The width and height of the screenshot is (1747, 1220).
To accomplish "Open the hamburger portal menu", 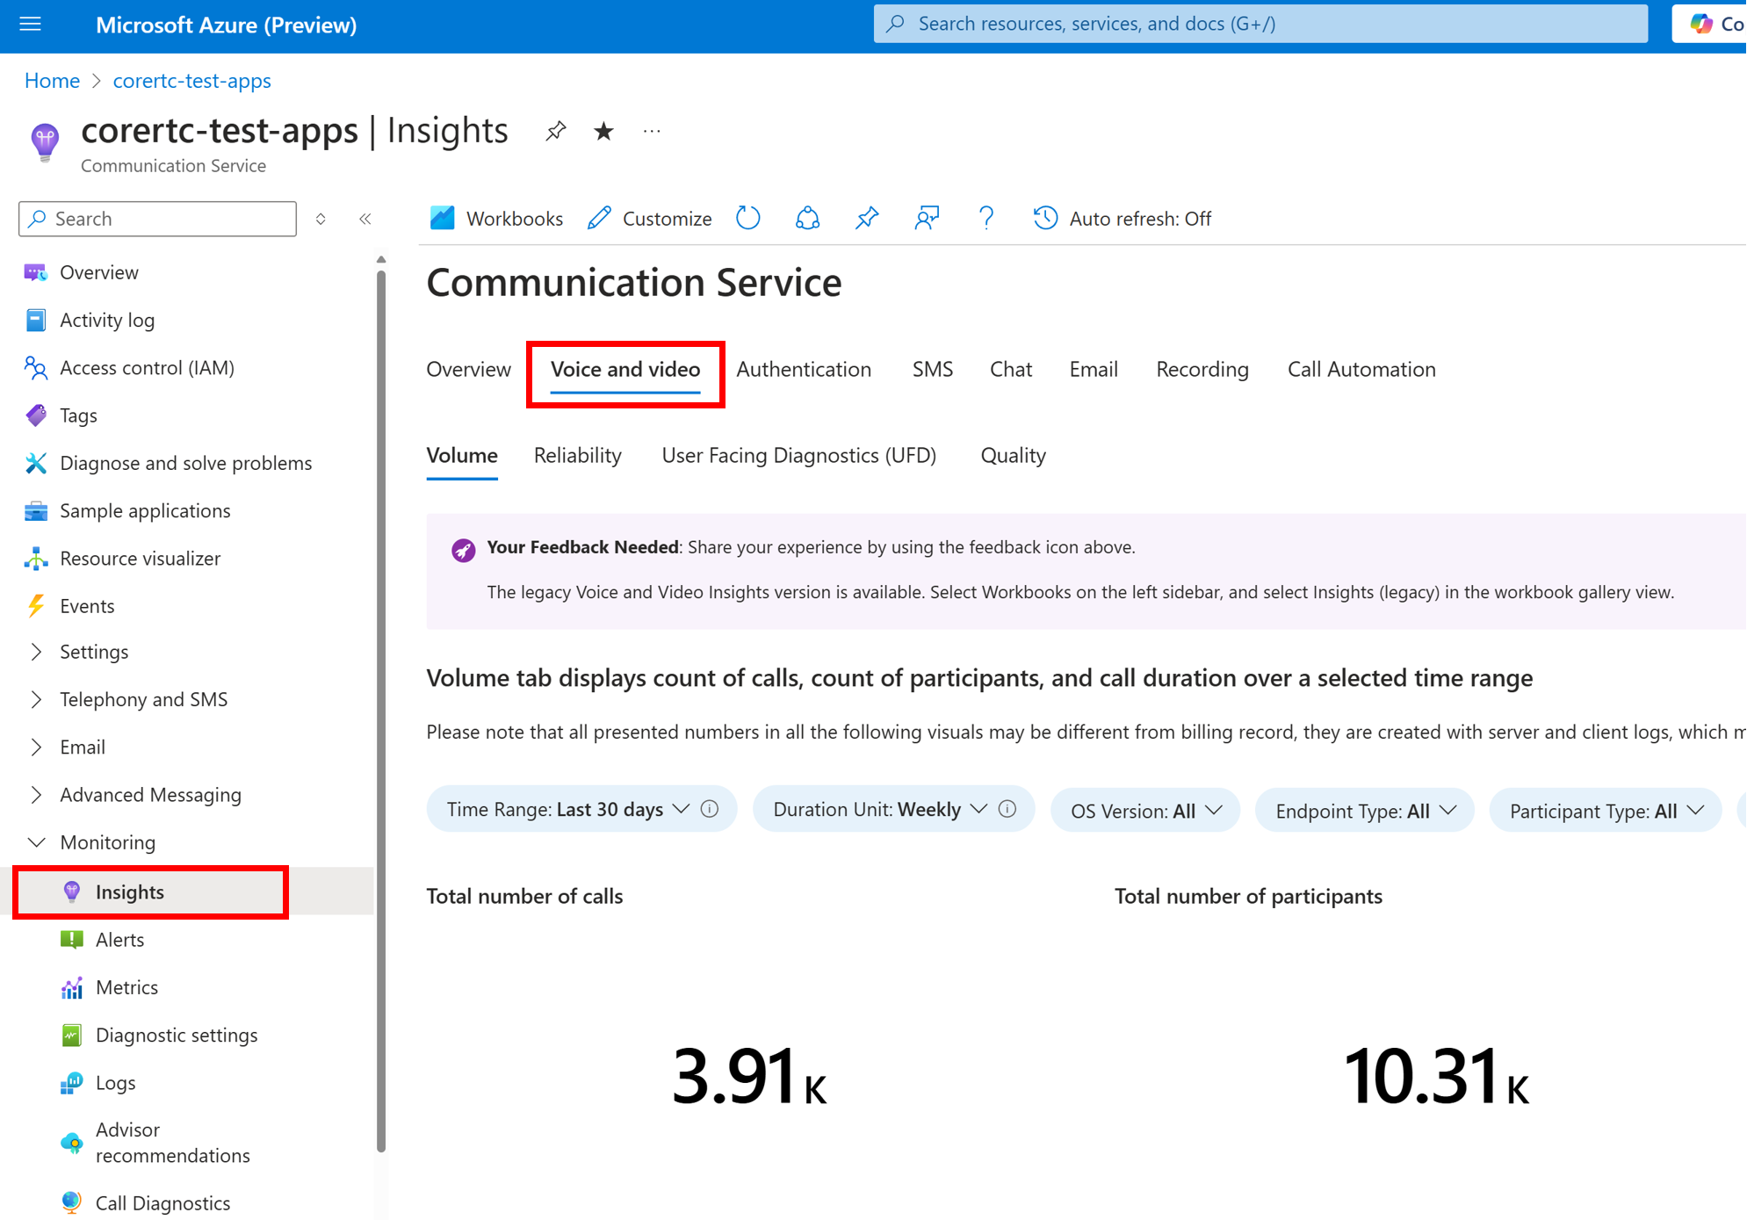I will click(30, 25).
